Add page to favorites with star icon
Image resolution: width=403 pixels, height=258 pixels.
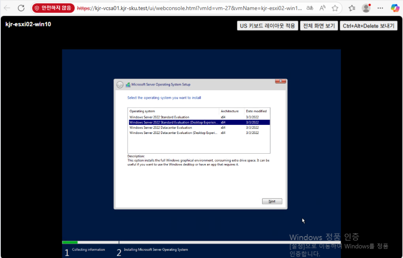335,8
